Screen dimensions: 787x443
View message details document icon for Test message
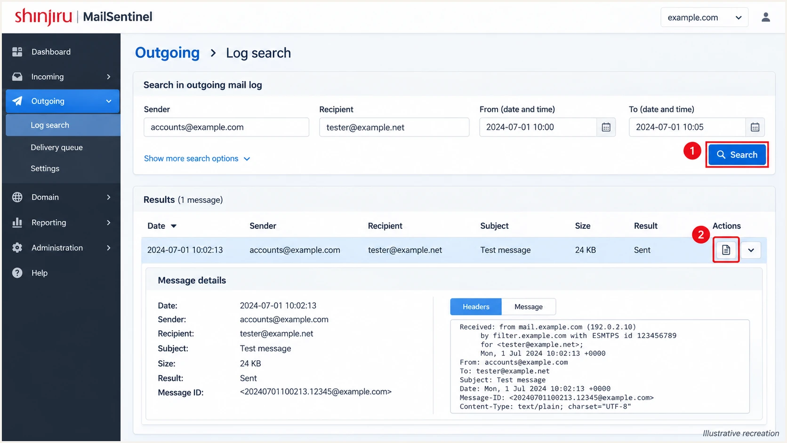point(726,250)
